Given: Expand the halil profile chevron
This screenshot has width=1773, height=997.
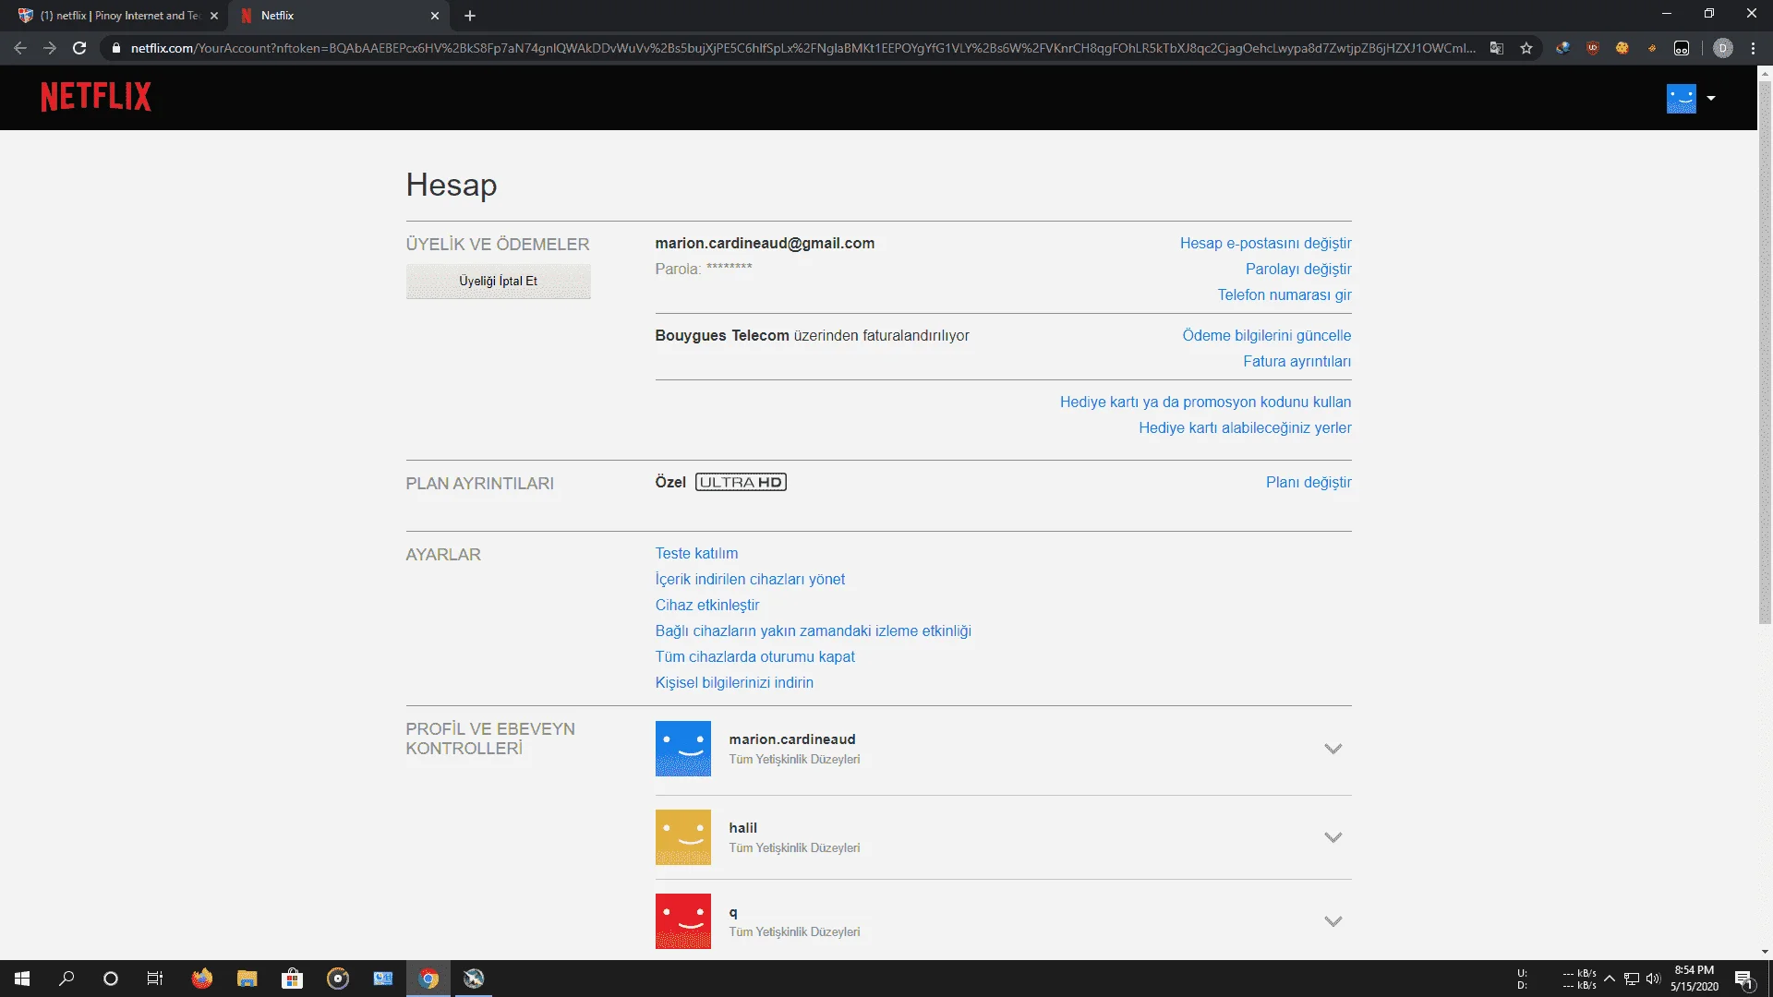Looking at the screenshot, I should (x=1333, y=837).
